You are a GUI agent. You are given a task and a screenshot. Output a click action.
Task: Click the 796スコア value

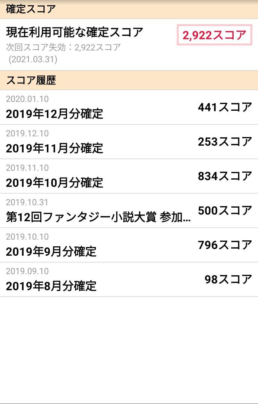[225, 245]
